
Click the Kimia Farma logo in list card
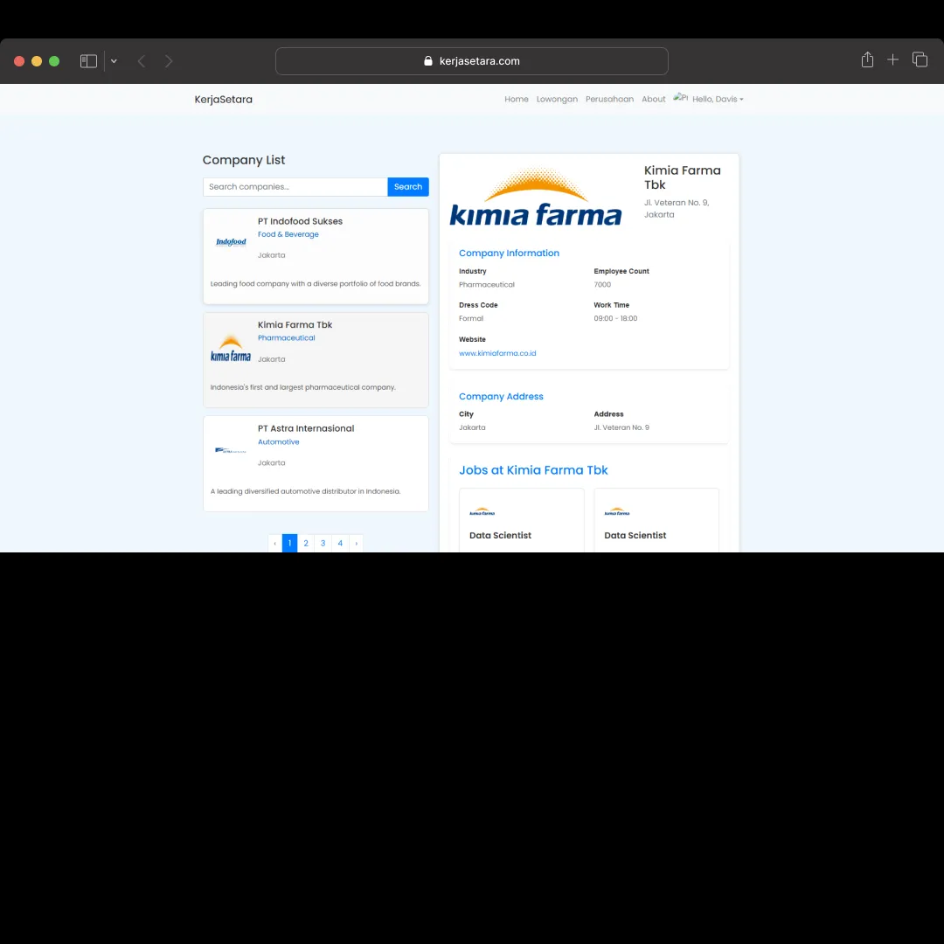(x=231, y=349)
